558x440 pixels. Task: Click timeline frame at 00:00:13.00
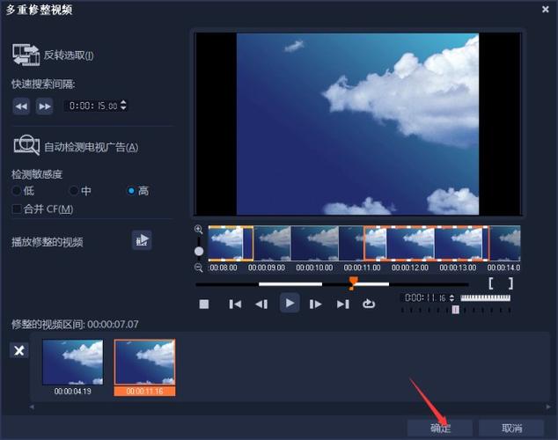pos(459,243)
